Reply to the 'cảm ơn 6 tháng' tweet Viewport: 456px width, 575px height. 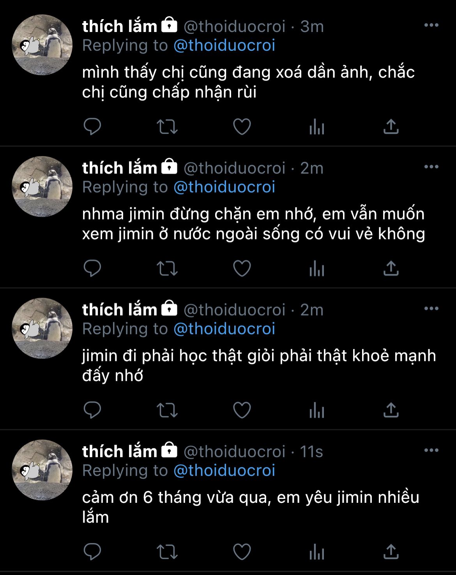(92, 552)
